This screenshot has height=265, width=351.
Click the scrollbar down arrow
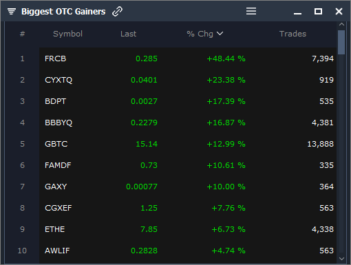pos(341,259)
